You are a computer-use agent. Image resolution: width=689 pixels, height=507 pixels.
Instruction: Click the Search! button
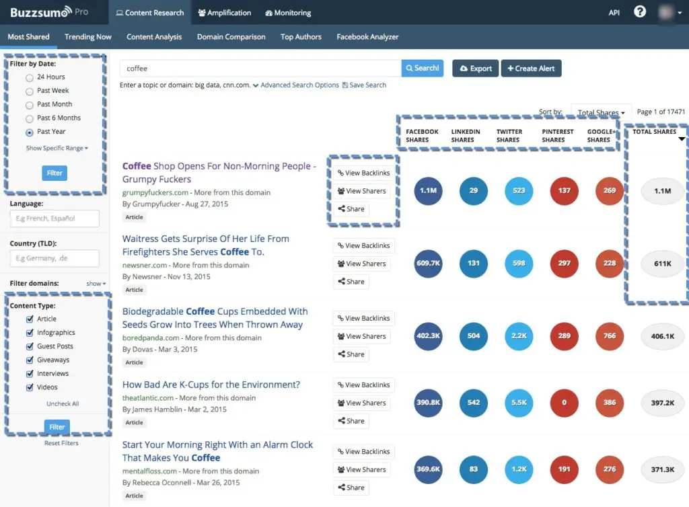tap(423, 69)
